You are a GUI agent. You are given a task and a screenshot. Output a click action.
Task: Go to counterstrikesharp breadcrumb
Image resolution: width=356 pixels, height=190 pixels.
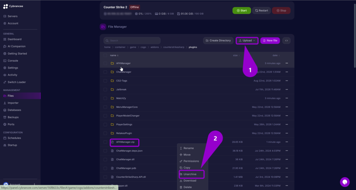173,47
